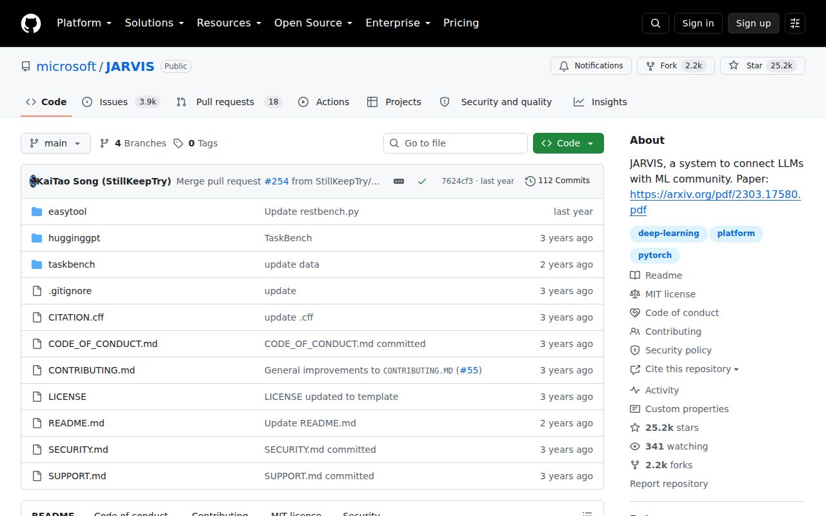Viewport: 826px width, 516px height.
Task: Click the Notifications button
Action: pyautogui.click(x=591, y=66)
